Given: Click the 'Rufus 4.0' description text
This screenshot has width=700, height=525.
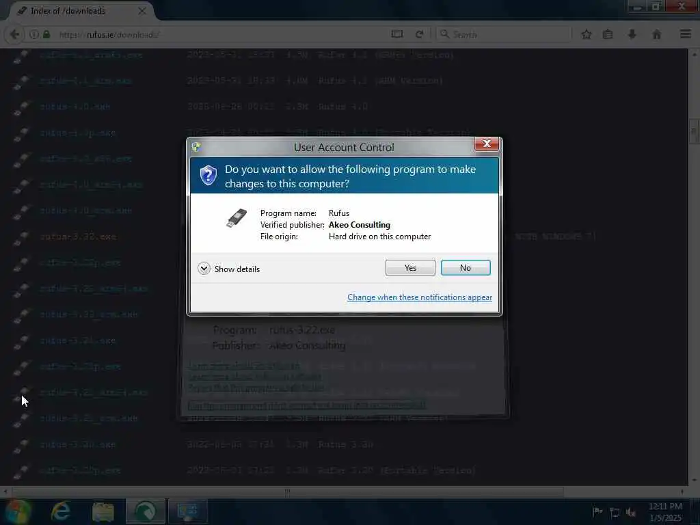Looking at the screenshot, I should click(x=343, y=107).
